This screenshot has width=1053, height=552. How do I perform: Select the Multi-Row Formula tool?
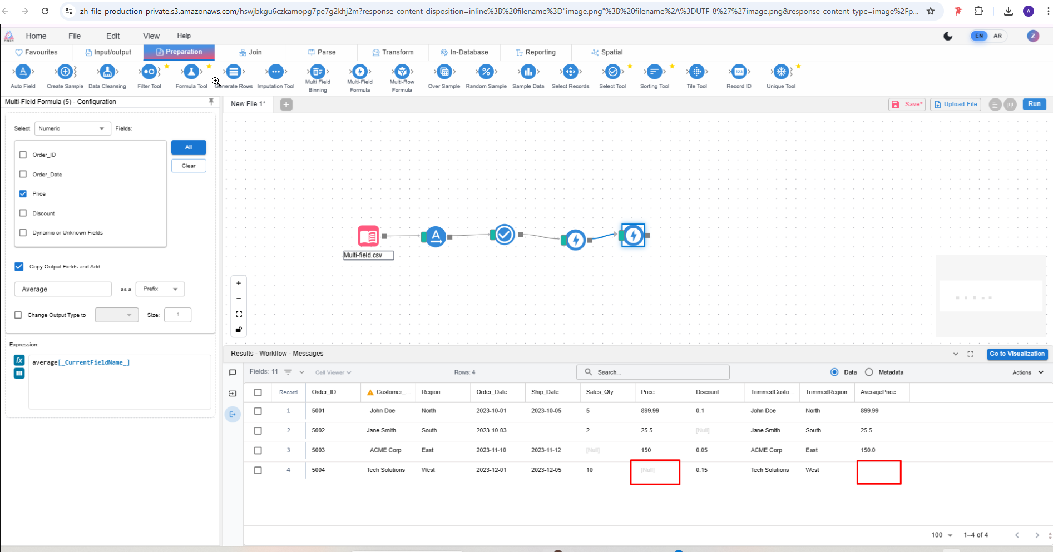[x=402, y=72]
